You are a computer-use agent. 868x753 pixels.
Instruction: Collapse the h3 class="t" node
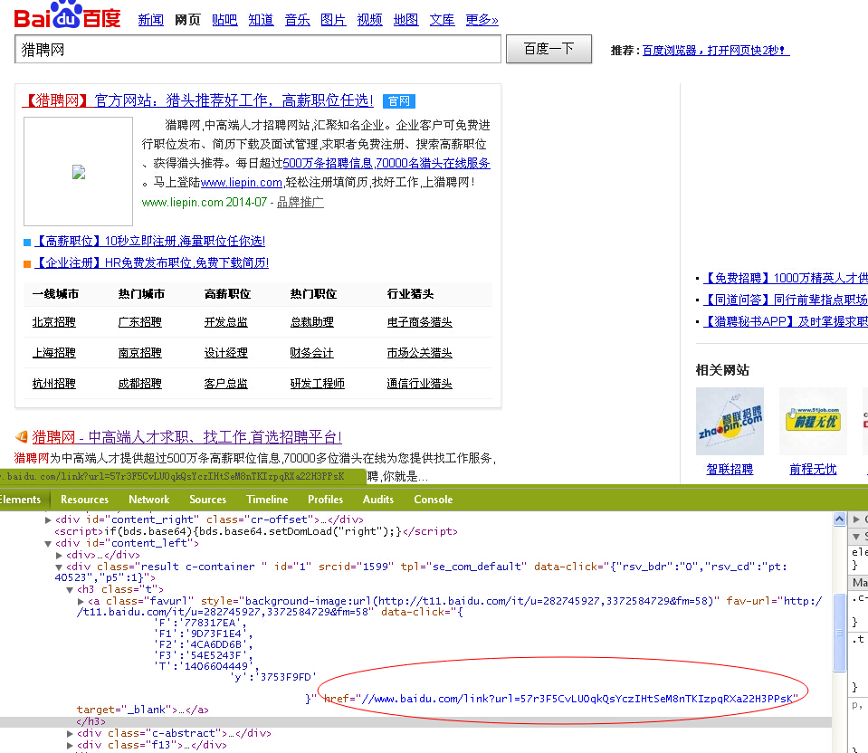coord(70,590)
